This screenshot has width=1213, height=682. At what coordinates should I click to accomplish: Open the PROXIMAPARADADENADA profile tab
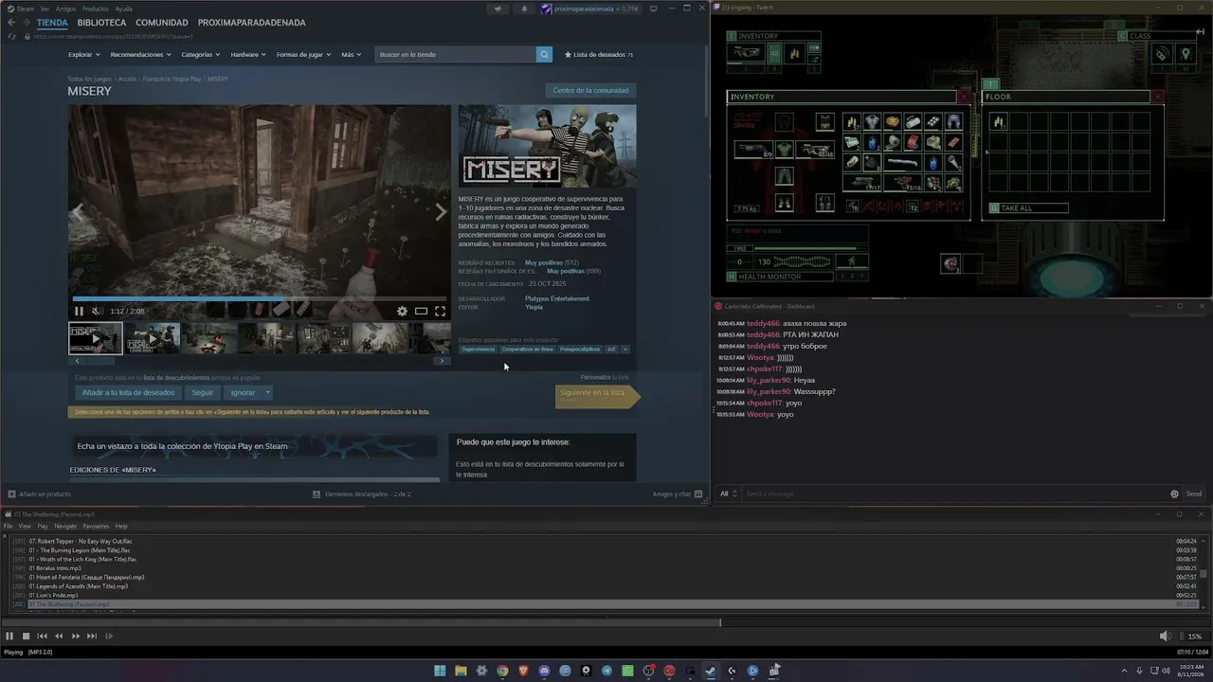click(252, 23)
